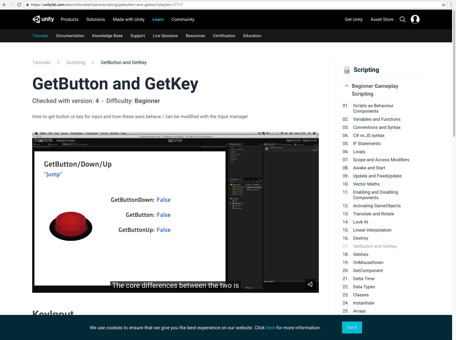Open the Support tab

(x=138, y=36)
